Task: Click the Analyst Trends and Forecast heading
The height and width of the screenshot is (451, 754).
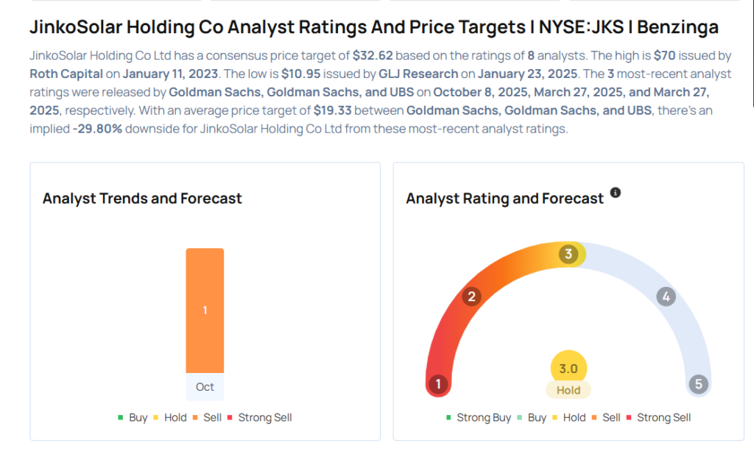Action: [x=142, y=199]
